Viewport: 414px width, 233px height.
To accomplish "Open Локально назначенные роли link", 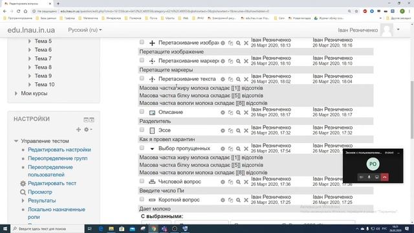I will 56,213.
